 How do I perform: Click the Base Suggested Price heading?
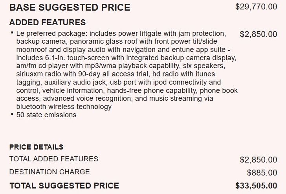(70, 7)
